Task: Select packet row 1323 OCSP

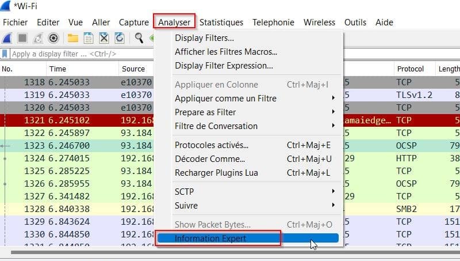Action: click(77, 146)
